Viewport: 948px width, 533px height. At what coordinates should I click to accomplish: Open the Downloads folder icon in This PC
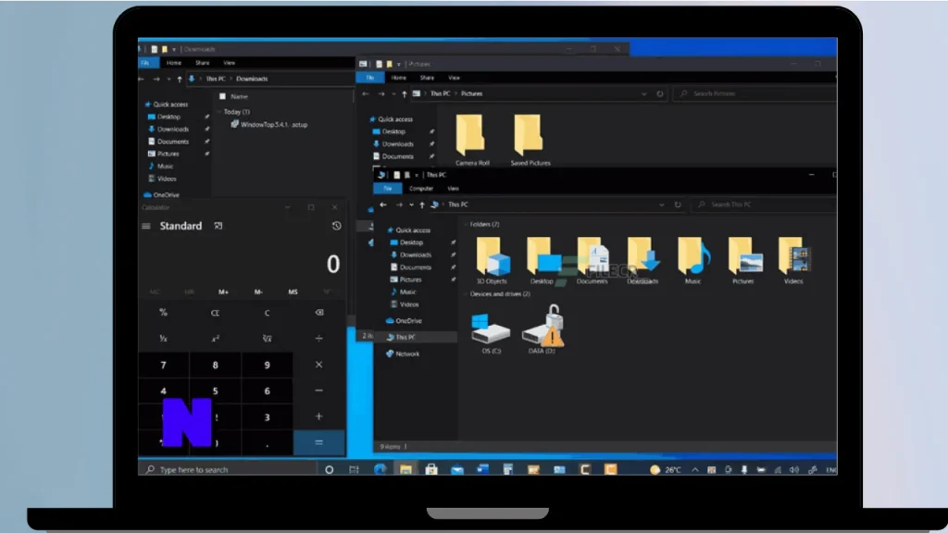(642, 260)
